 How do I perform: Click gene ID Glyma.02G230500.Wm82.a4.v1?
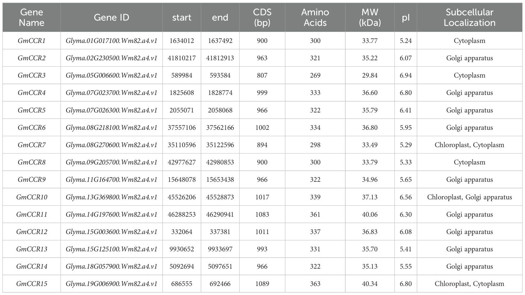coord(111,58)
